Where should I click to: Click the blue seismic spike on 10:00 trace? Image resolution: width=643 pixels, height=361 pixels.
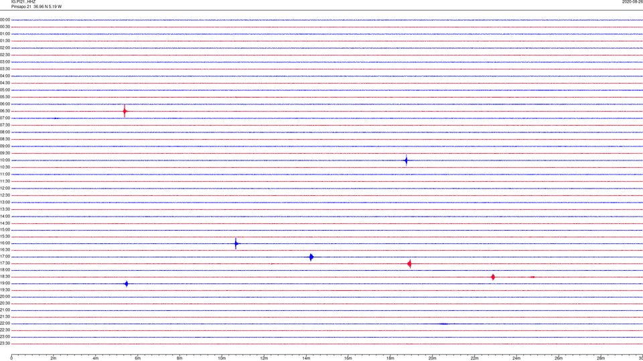(406, 160)
